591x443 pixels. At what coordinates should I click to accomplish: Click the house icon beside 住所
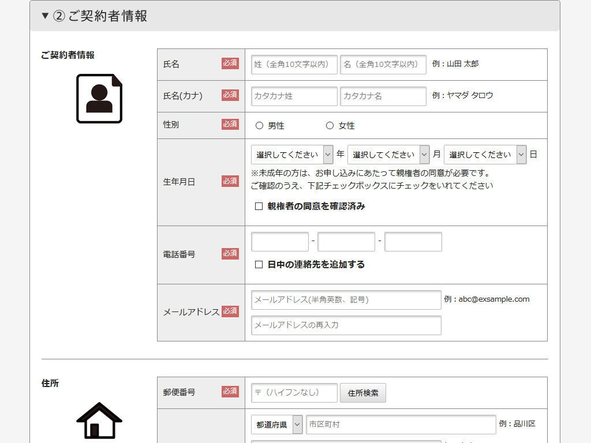99,421
